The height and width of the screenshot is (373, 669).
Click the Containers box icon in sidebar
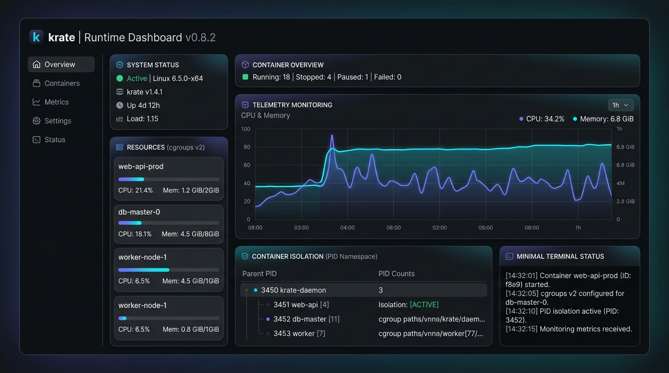pyautogui.click(x=36, y=84)
